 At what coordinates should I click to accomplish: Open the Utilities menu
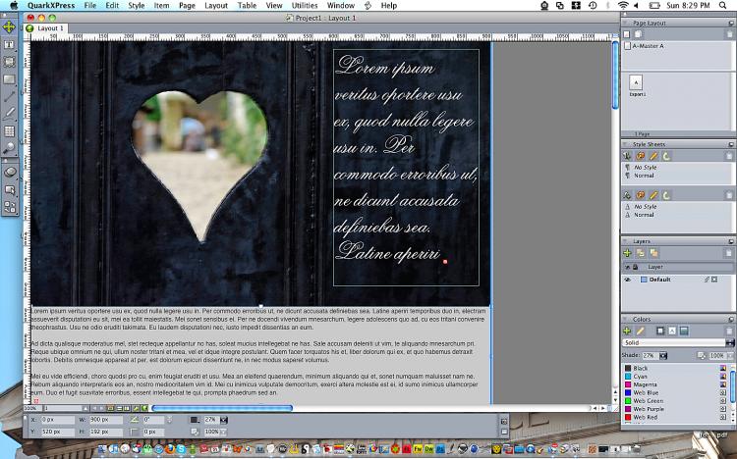click(305, 6)
